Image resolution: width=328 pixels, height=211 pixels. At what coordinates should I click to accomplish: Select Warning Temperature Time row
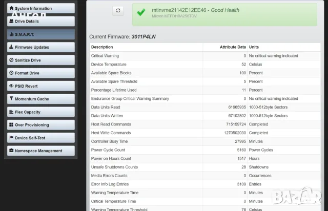tap(205, 193)
